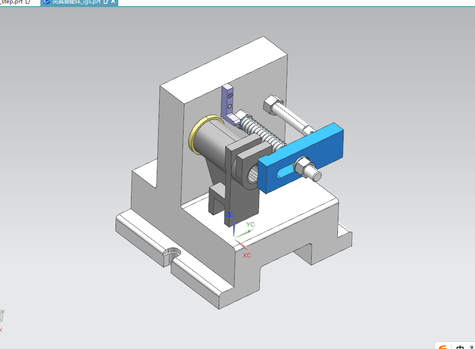Click the Sogou input method icon
This screenshot has height=349, width=475.
pos(443,347)
